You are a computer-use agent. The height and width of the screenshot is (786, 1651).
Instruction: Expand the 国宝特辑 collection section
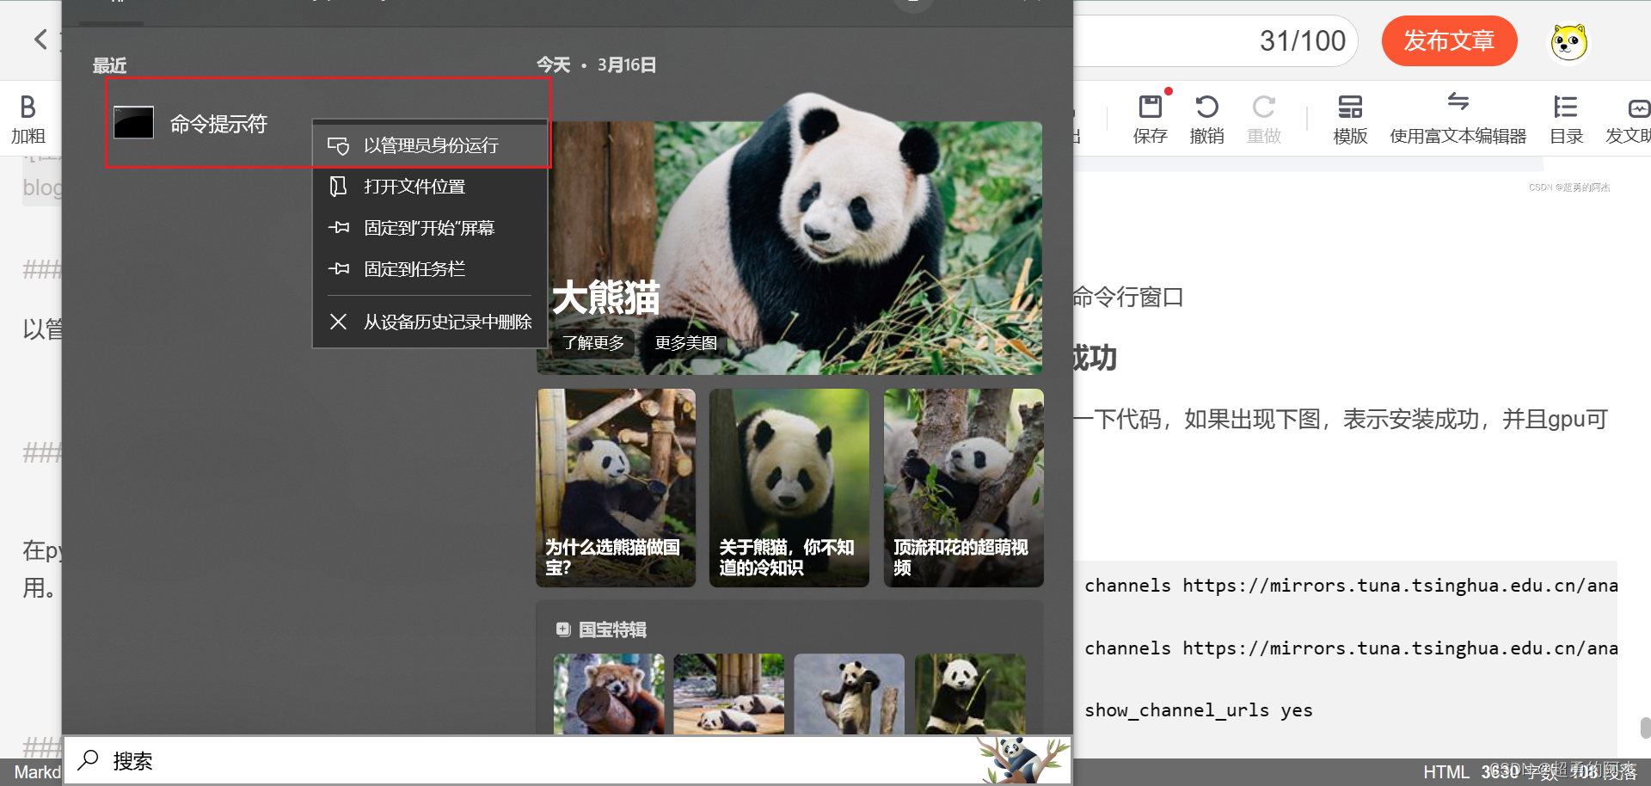602,629
